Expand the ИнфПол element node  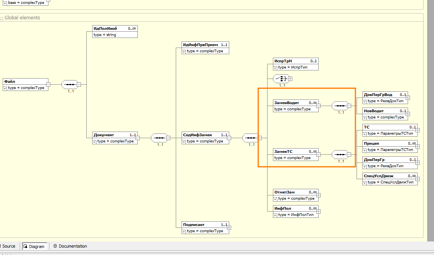318,211
